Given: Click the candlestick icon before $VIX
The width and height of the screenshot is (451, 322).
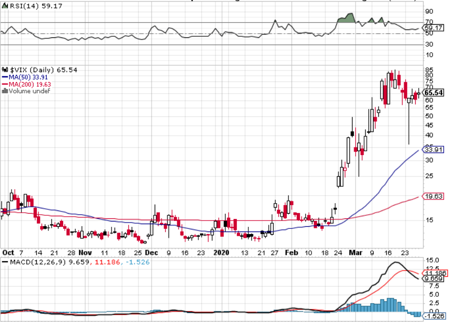Looking at the screenshot, I should click(x=5, y=69).
